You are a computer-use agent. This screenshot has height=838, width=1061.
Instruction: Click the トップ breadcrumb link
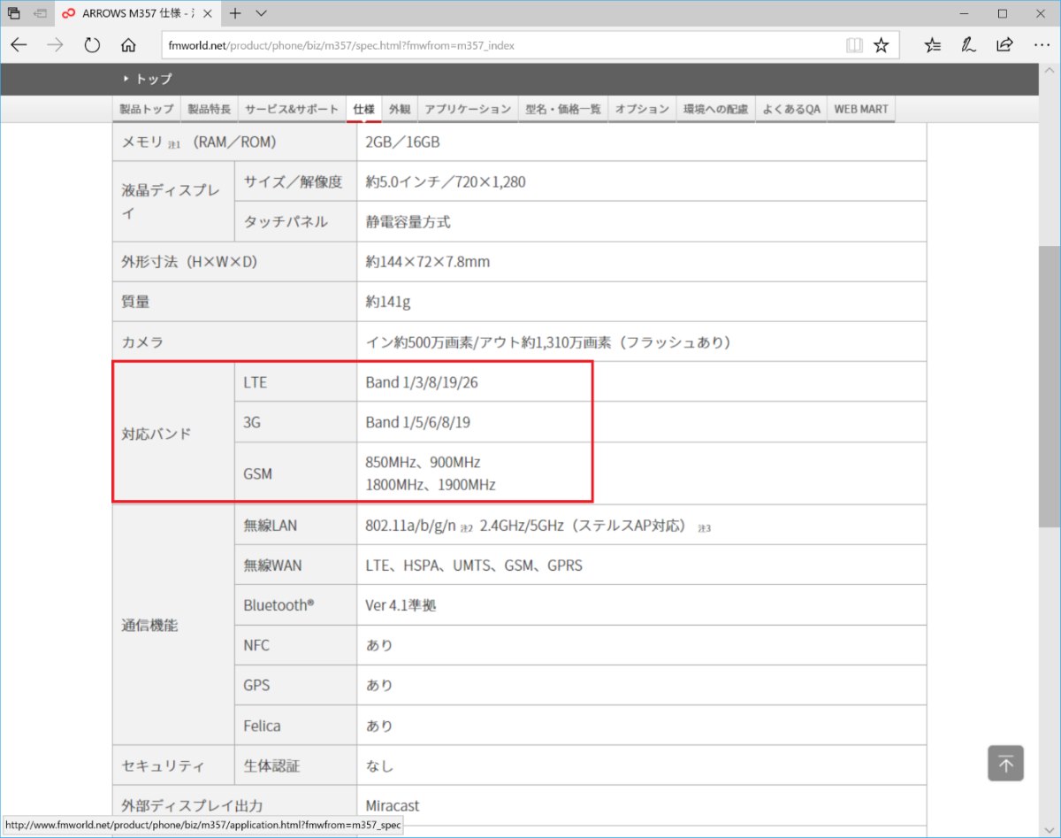coord(153,79)
